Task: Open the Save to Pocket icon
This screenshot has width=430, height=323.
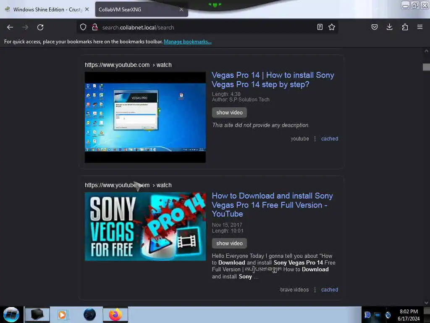Action: point(375,27)
